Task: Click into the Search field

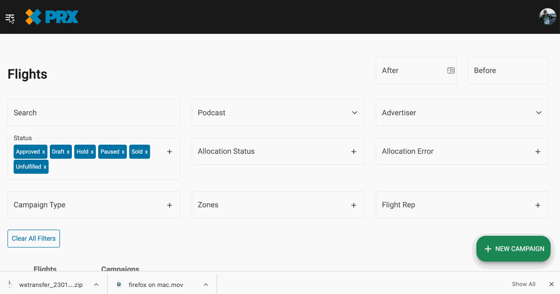Action: [x=94, y=113]
